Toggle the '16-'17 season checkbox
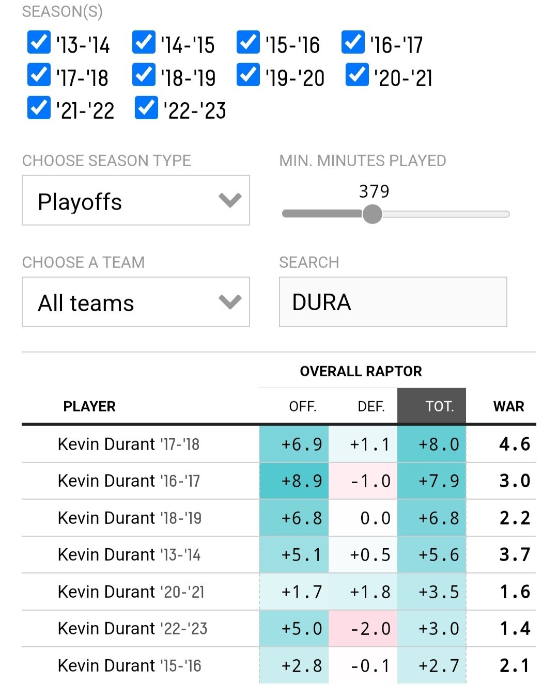The image size is (558, 685). [x=353, y=42]
